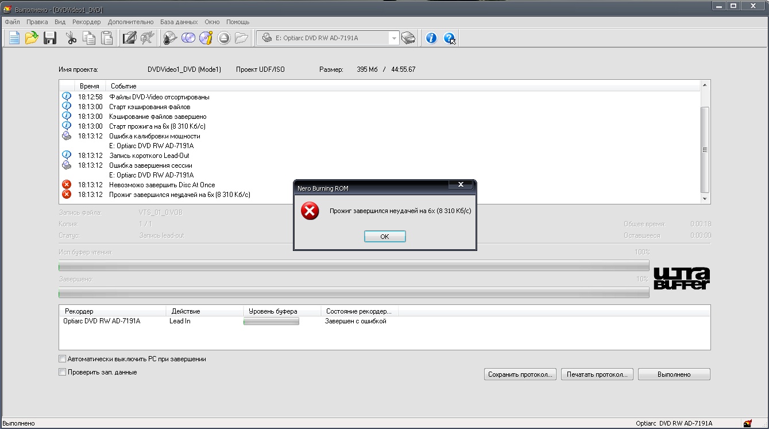This screenshot has height=429, width=769.
Task: Open the Правка menu
Action: pyautogui.click(x=37, y=22)
